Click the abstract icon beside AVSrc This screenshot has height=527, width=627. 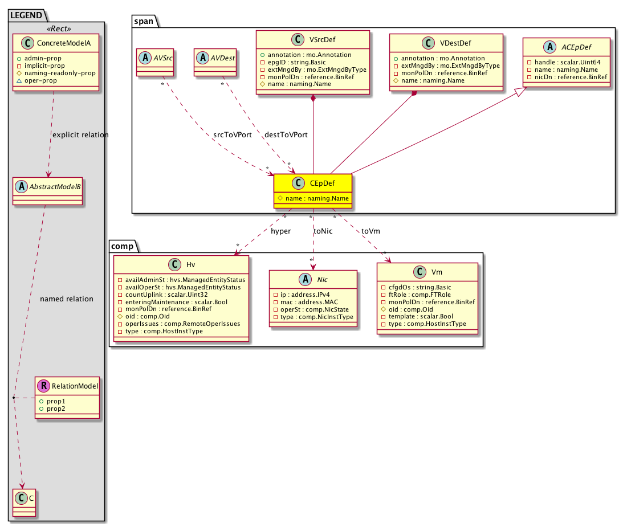tap(144, 57)
